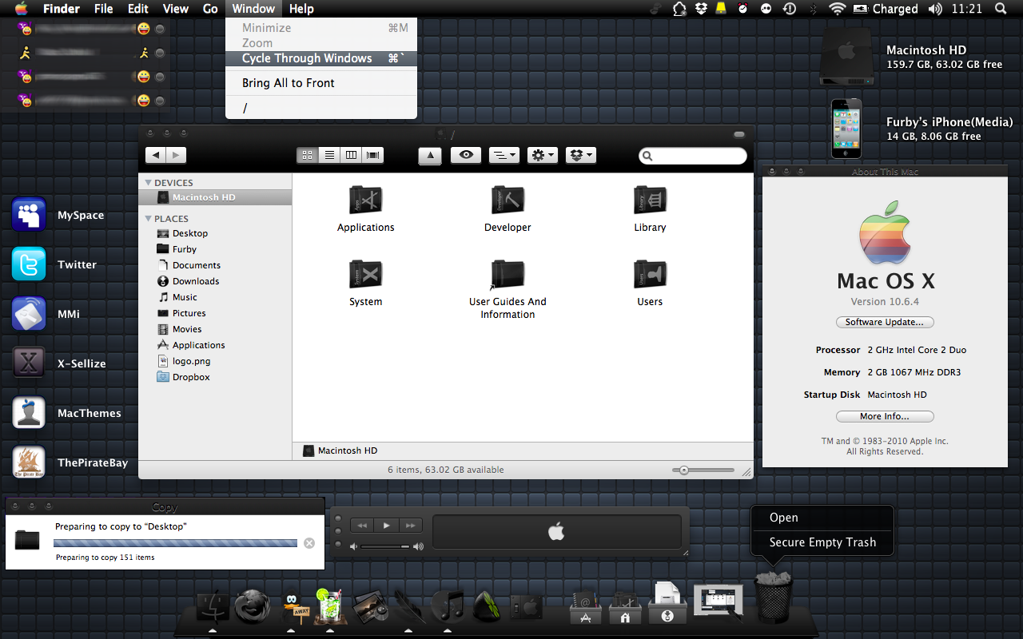Open the Apple menu
The image size is (1023, 639).
point(22,9)
